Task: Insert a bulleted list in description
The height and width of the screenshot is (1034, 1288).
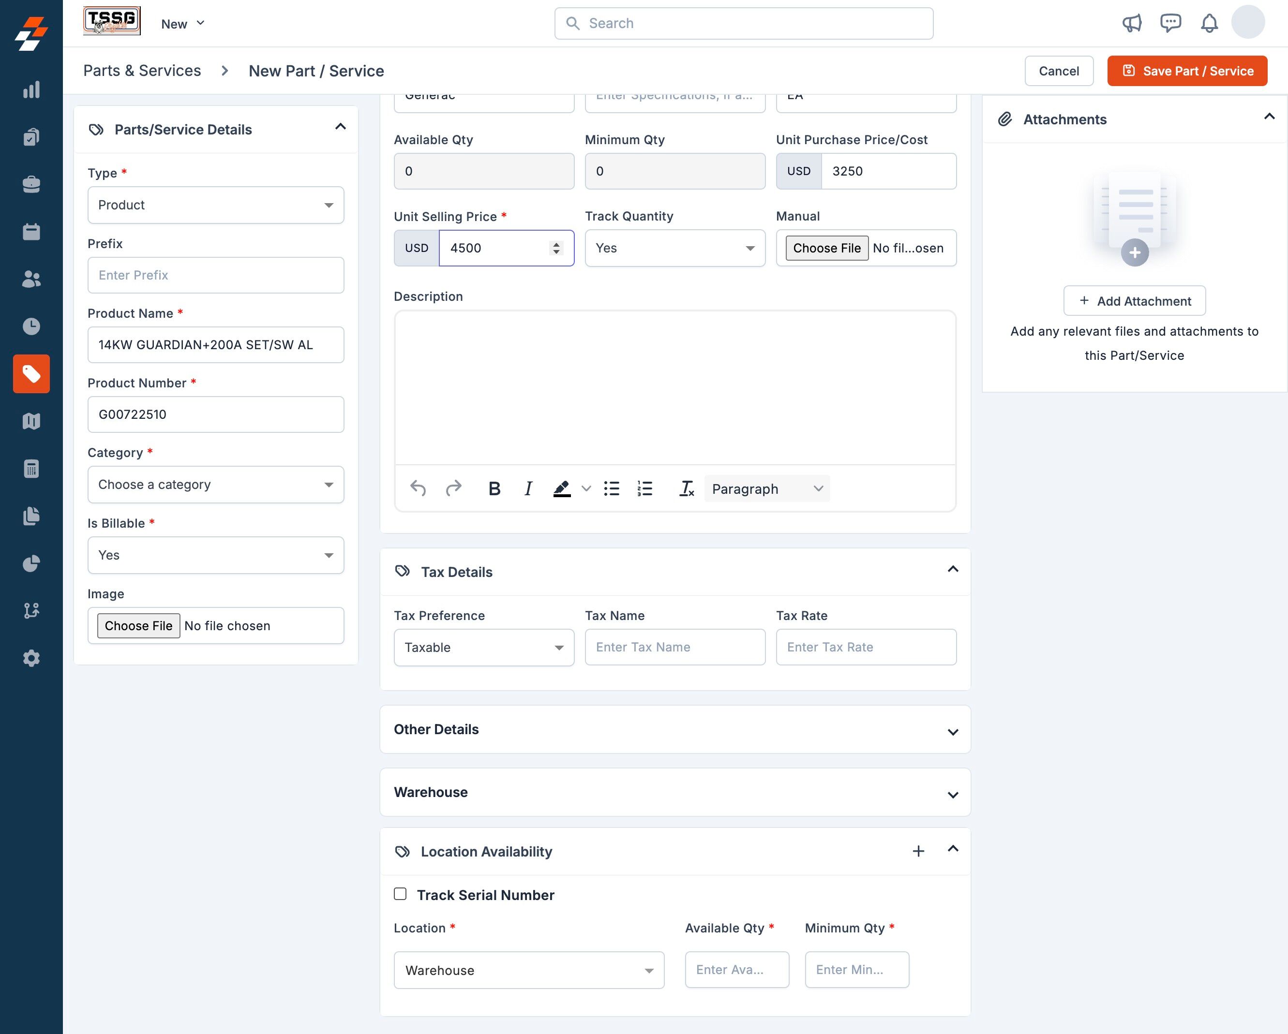Action: point(611,489)
